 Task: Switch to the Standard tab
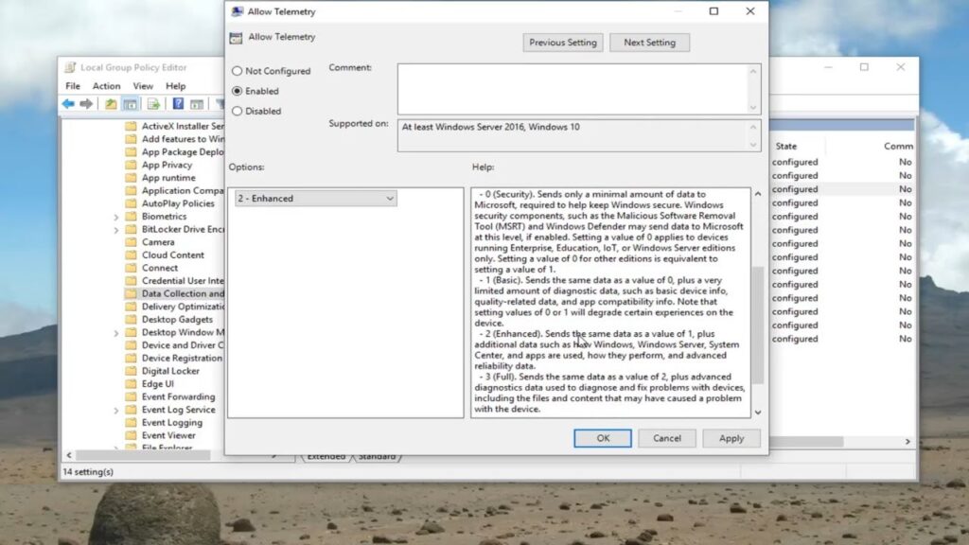point(377,457)
